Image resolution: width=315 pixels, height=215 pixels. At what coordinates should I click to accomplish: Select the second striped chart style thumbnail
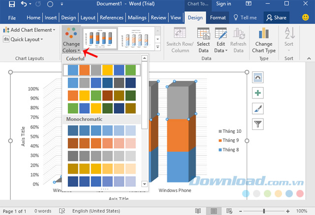point(136,39)
